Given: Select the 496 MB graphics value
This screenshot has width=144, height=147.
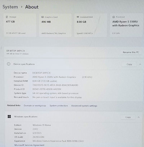Looking at the screenshot, I should click(x=46, y=22).
